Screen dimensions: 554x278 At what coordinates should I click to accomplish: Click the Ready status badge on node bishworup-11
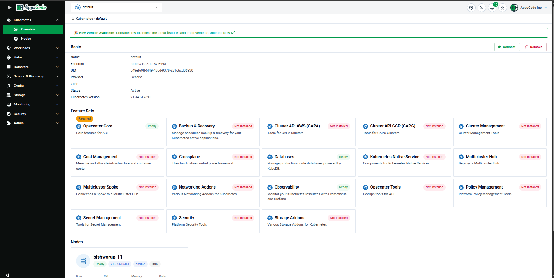point(100,264)
